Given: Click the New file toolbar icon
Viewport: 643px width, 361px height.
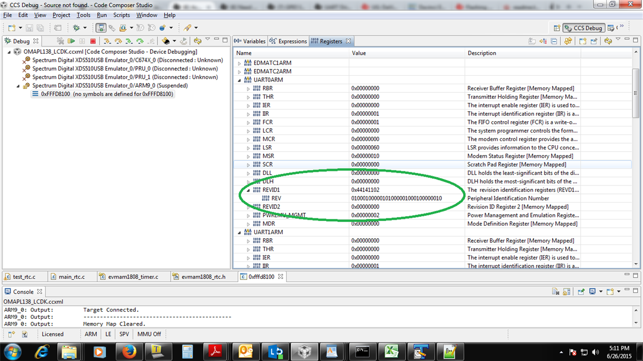Looking at the screenshot, I should [12, 28].
